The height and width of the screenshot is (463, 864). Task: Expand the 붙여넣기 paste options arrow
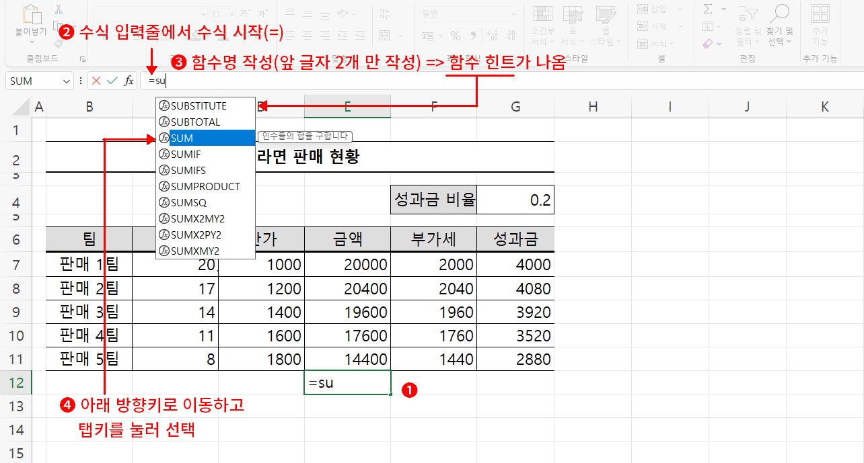[31, 42]
